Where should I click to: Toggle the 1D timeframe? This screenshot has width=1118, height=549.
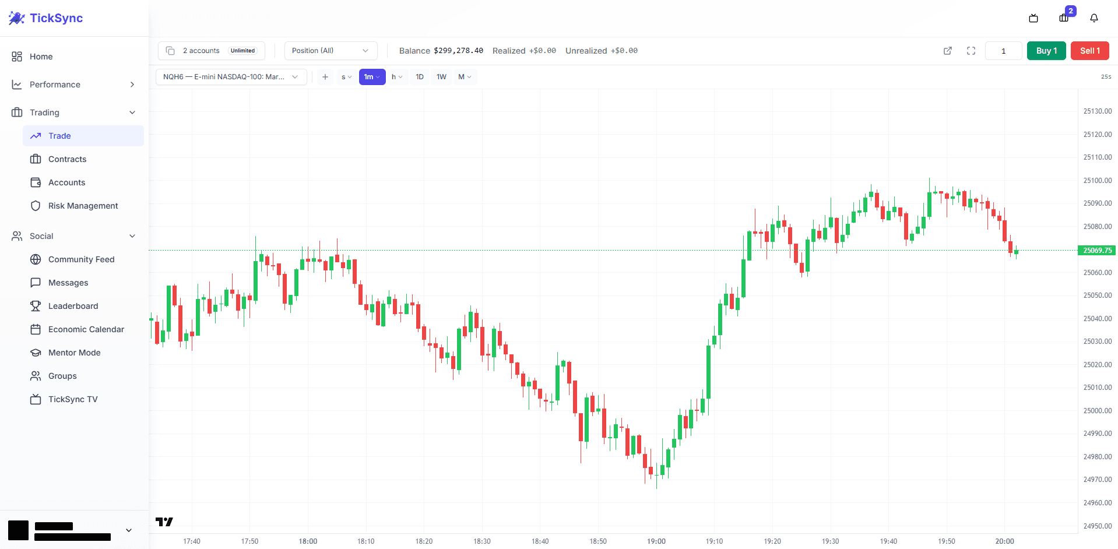(x=419, y=76)
